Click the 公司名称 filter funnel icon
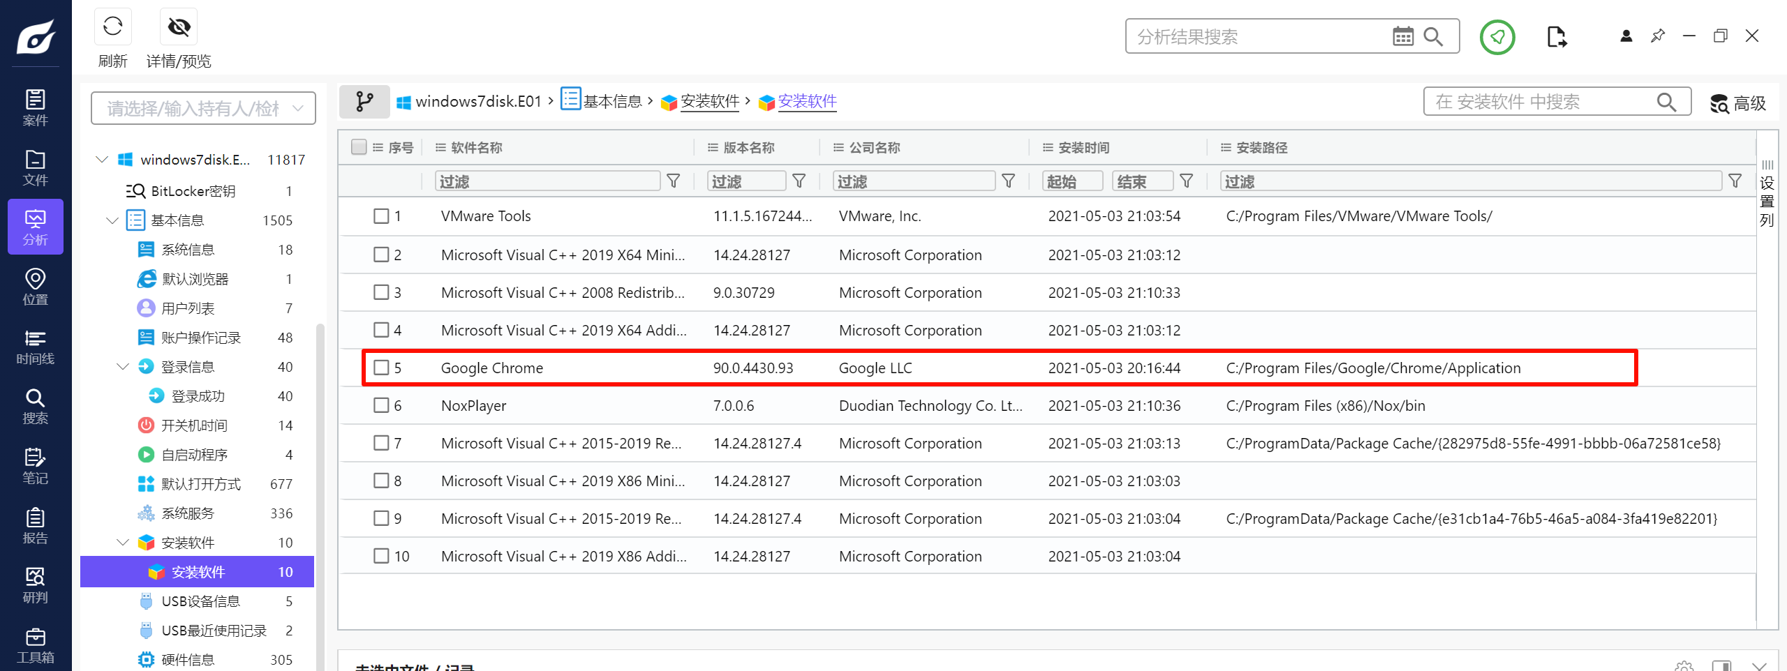Screen dimensions: 1787x671 point(1009,181)
